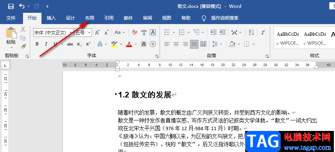Decrease font size with shrink icon
Screen dimensions: 335x152
(106, 32)
